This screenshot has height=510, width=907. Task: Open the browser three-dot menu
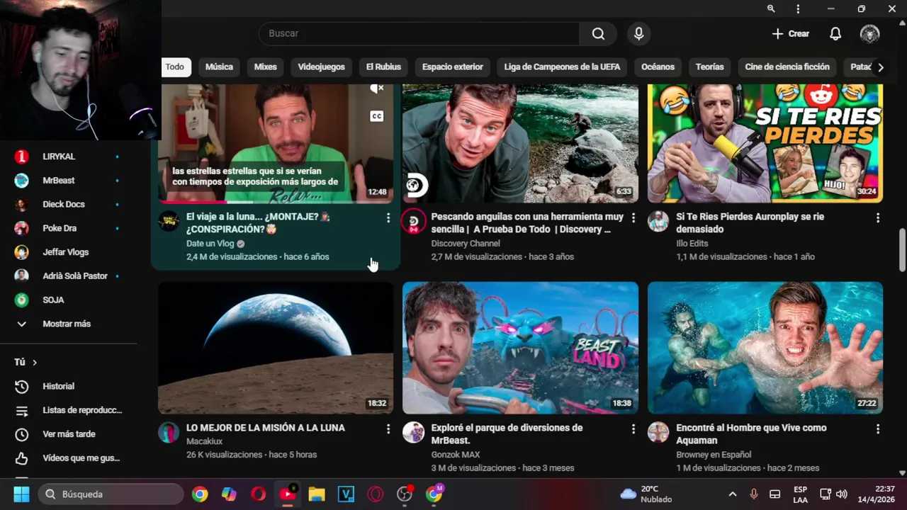798,8
